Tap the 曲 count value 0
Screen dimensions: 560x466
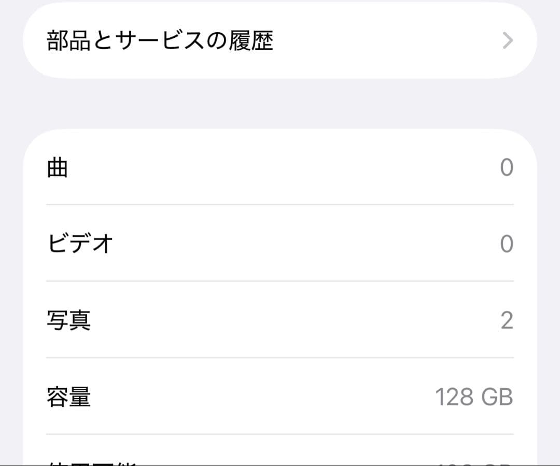tap(507, 167)
